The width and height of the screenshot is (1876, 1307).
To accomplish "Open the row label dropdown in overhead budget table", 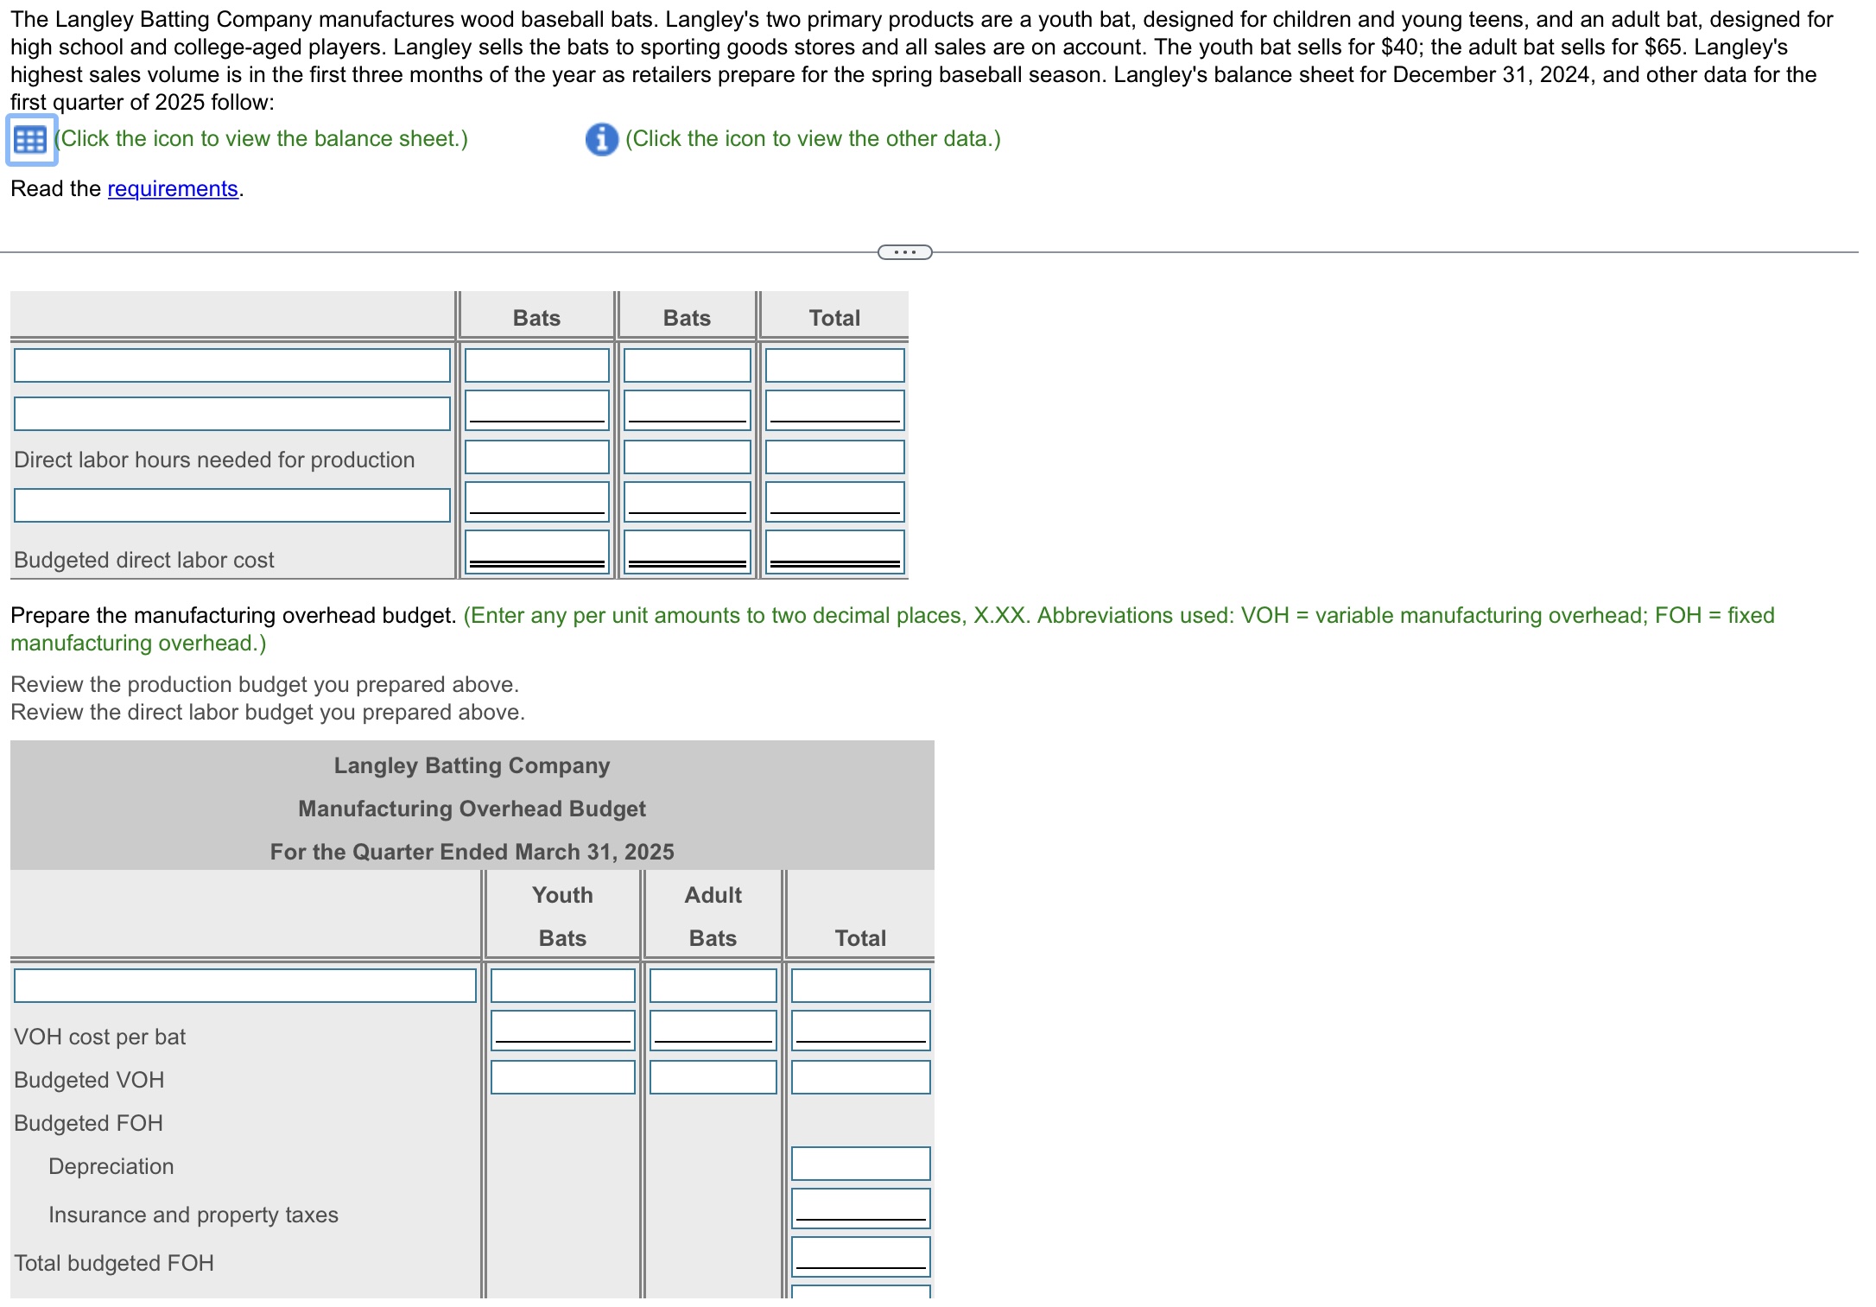I will click(x=246, y=985).
